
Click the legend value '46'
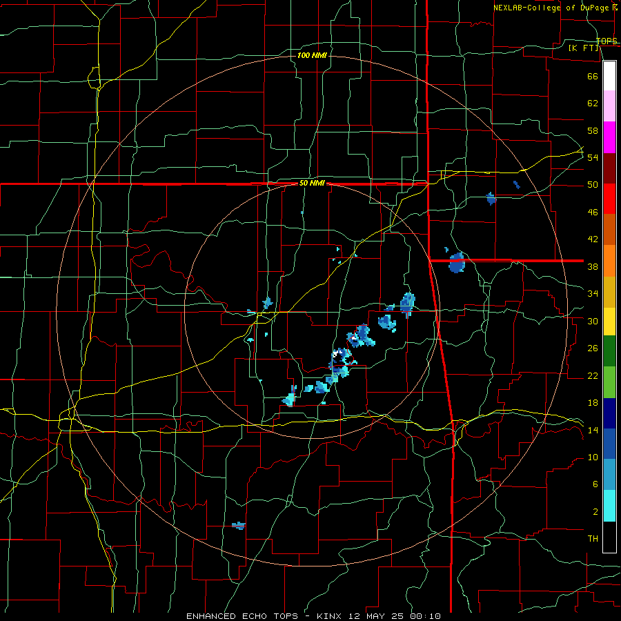[x=593, y=213]
